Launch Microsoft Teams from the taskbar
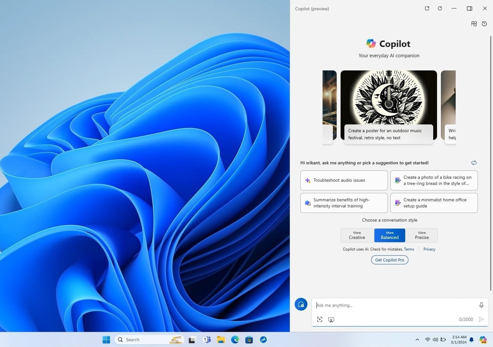493x347 pixels. click(207, 340)
